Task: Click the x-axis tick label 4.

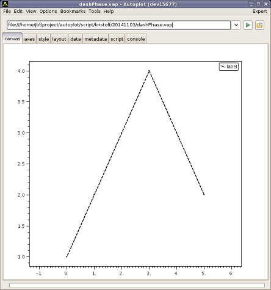Action: pos(176,274)
